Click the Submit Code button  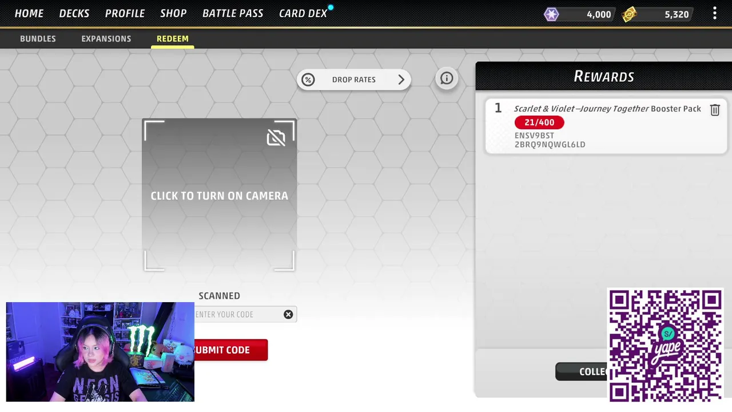pyautogui.click(x=230, y=350)
